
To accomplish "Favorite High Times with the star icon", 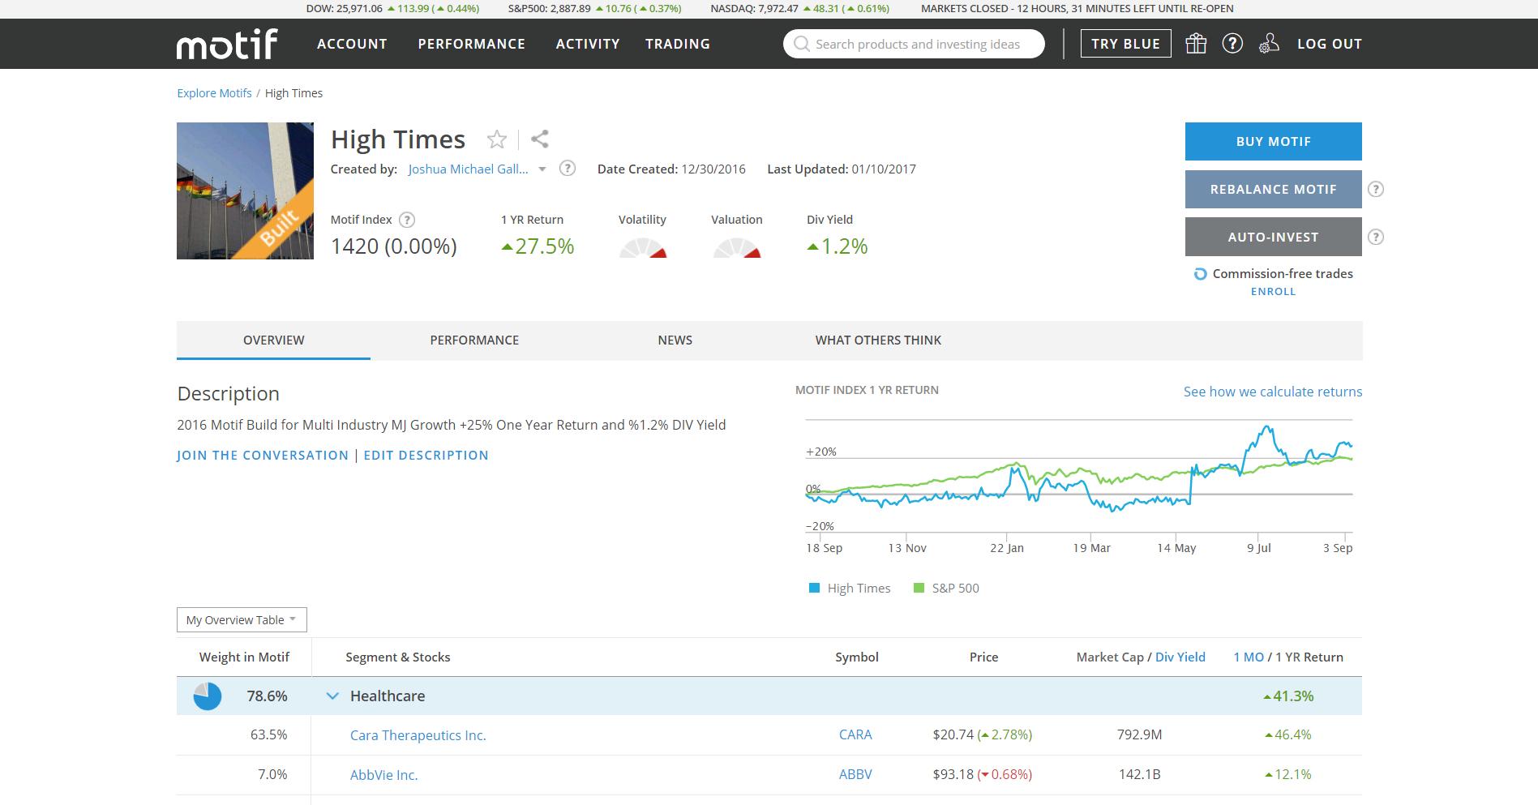I will 497,139.
